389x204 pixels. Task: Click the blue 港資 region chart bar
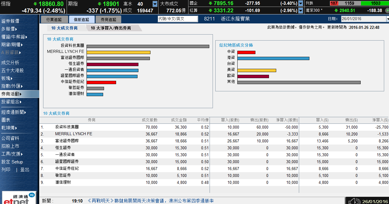point(273,58)
